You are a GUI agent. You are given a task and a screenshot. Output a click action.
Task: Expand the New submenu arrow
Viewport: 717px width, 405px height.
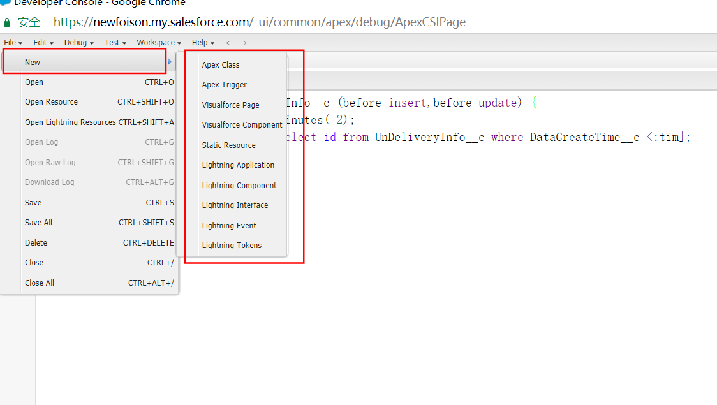point(170,62)
